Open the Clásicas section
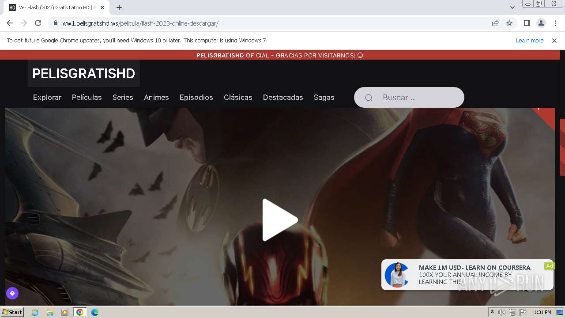The width and height of the screenshot is (565, 318). (x=238, y=97)
